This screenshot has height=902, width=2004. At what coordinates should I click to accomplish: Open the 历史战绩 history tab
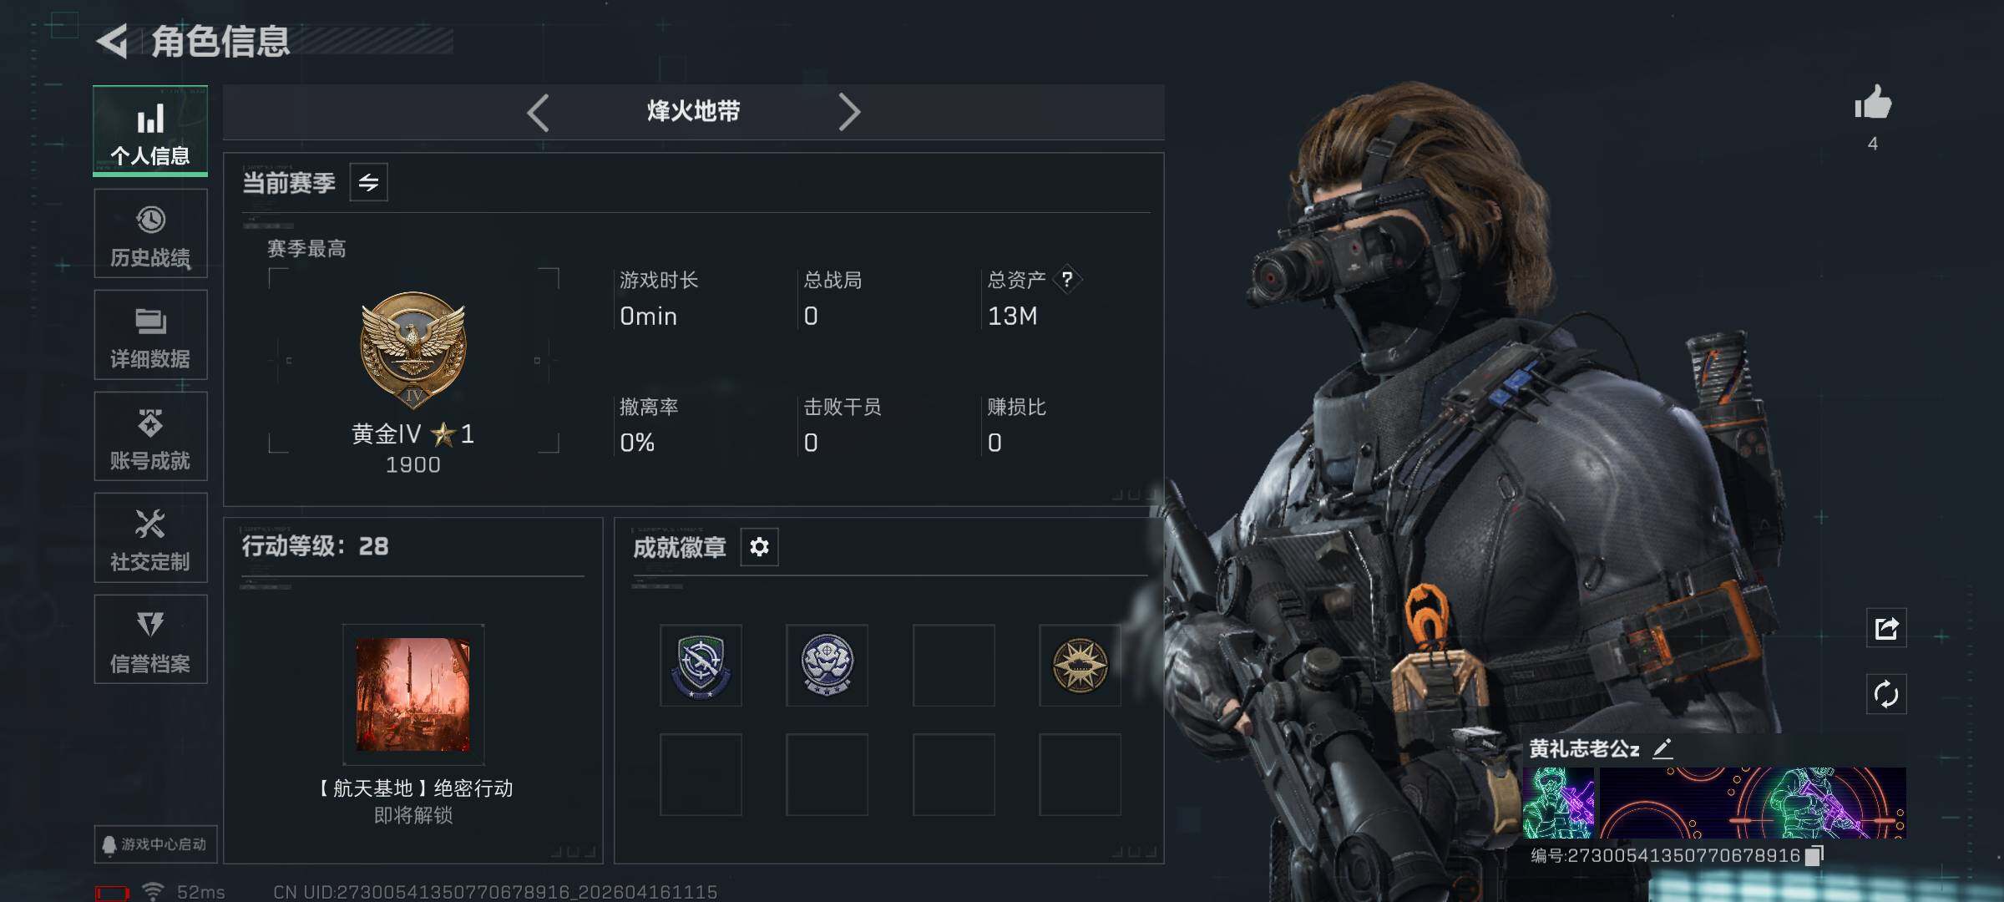(x=150, y=233)
